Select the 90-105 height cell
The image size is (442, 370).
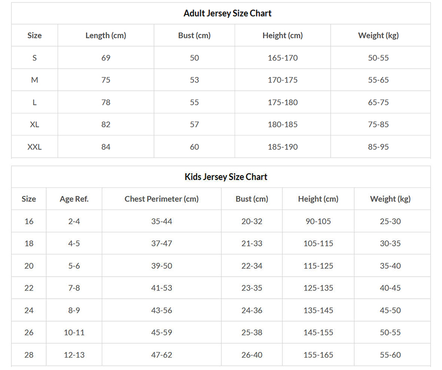pos(318,221)
